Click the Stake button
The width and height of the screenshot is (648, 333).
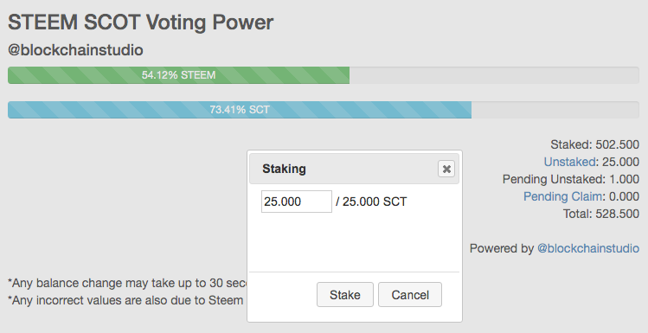345,295
